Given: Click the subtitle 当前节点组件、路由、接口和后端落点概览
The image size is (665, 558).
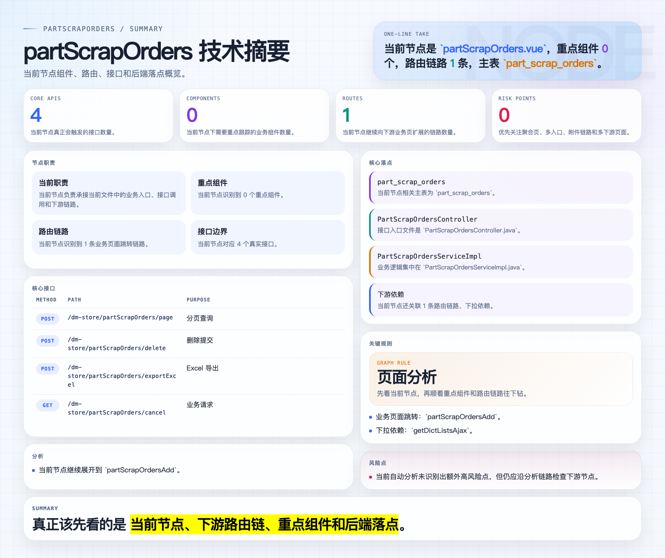Looking at the screenshot, I should pos(106,74).
